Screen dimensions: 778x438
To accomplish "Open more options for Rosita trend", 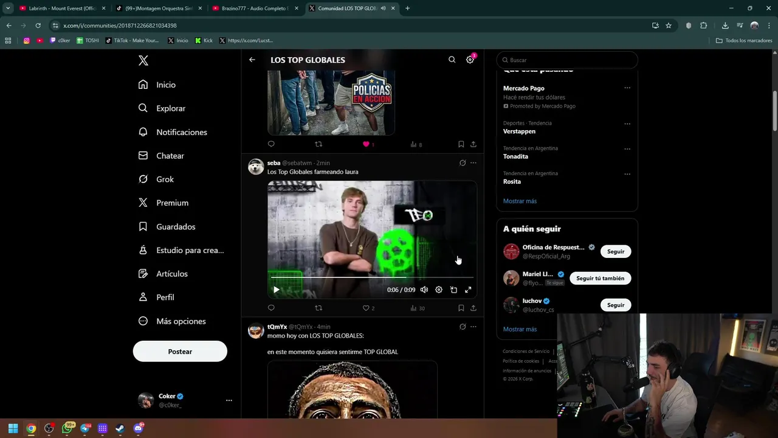I will click(627, 174).
